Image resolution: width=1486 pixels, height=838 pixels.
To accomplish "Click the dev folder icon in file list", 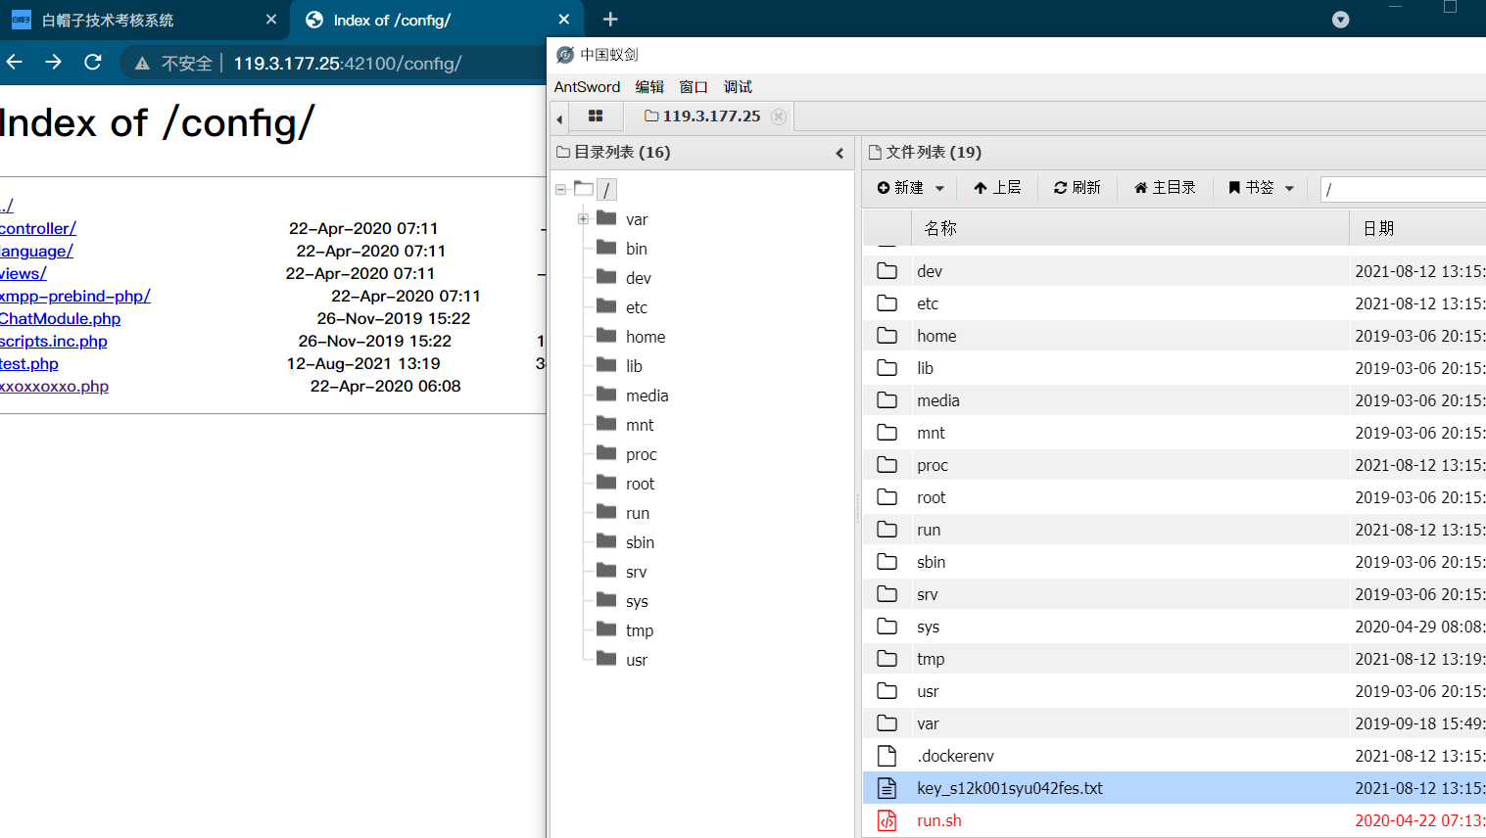I will pos(887,271).
